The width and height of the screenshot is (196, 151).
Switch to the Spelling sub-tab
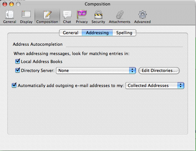(124, 33)
